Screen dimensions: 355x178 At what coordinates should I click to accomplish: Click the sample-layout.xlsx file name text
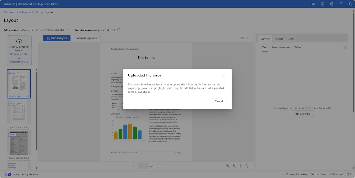[139, 92]
